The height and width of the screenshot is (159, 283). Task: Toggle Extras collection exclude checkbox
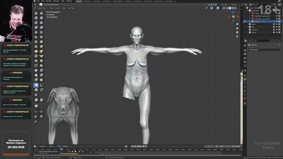[x=274, y=32]
